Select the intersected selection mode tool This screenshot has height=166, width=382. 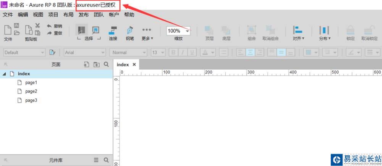point(81,30)
